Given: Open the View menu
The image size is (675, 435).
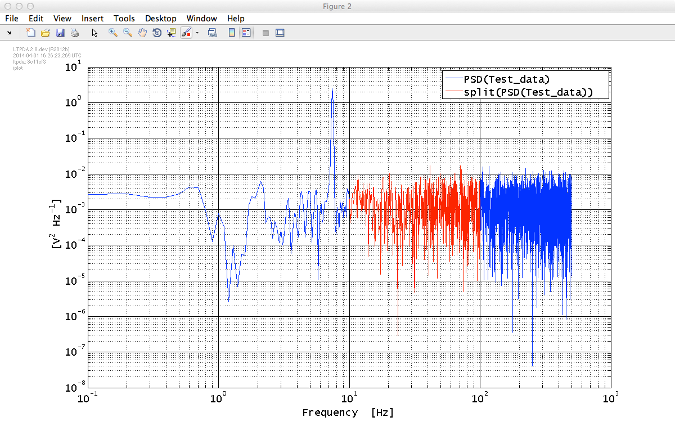Looking at the screenshot, I should coord(62,19).
